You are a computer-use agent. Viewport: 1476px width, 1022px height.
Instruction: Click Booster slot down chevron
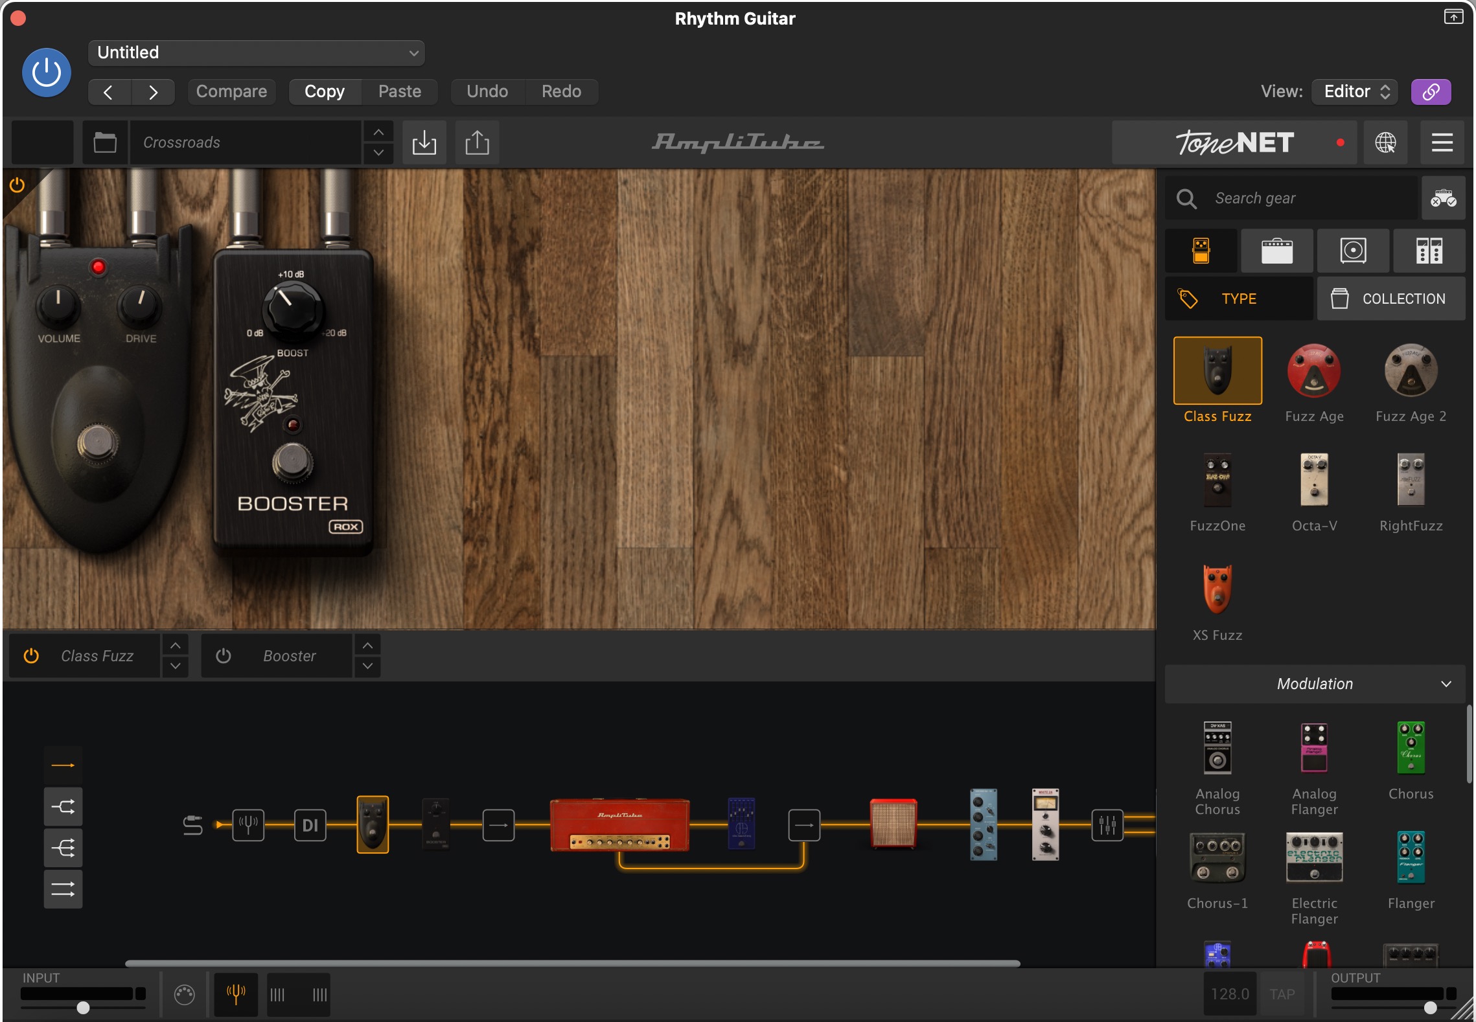click(367, 666)
